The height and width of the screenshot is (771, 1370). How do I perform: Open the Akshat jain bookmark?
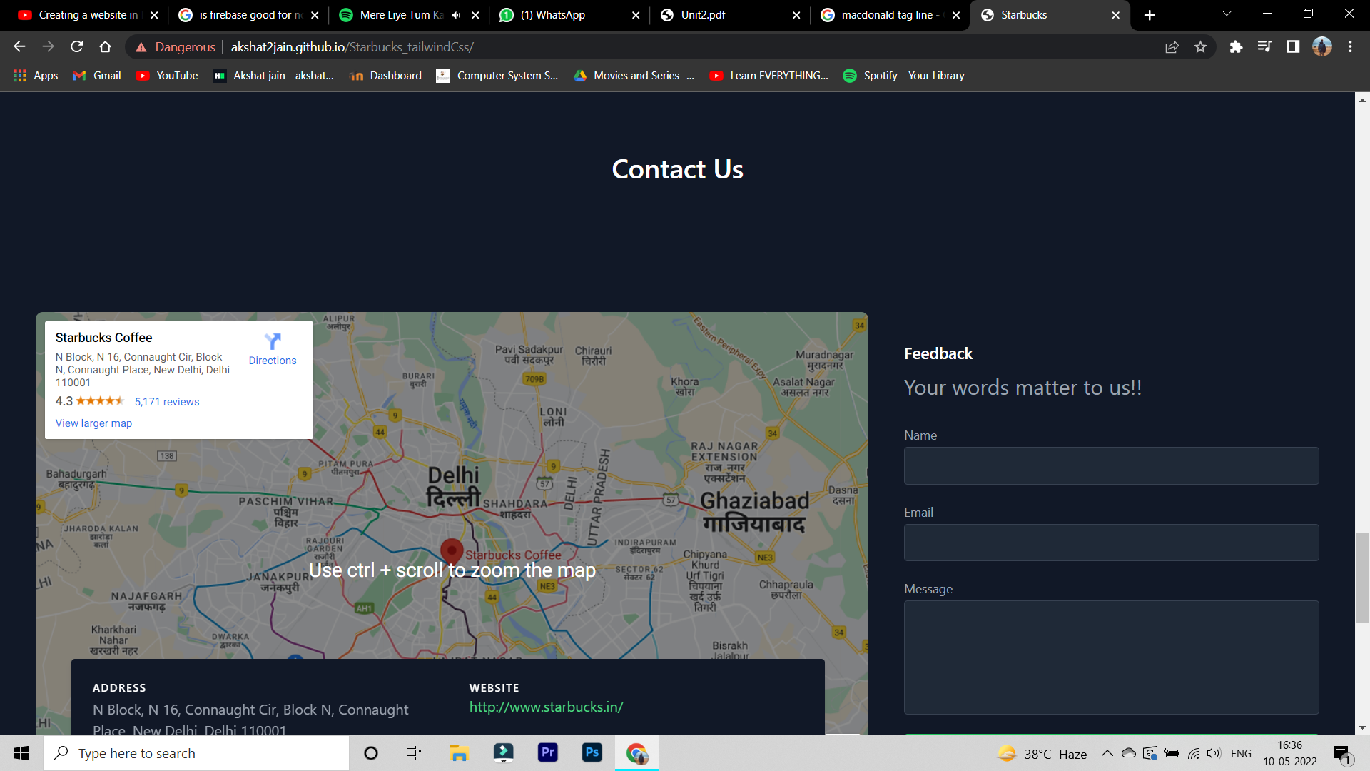[273, 75]
